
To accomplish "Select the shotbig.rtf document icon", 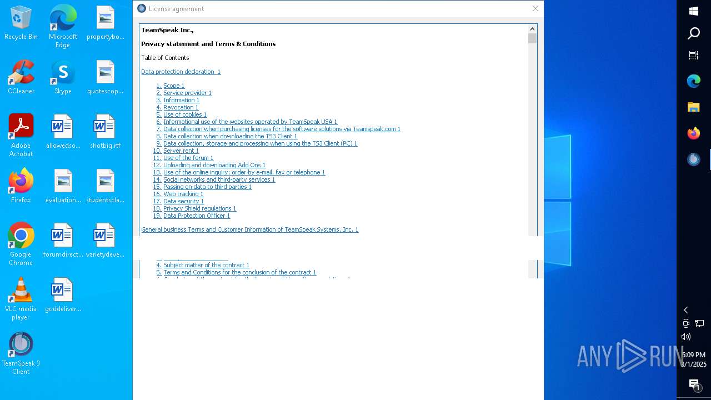I will click(105, 132).
